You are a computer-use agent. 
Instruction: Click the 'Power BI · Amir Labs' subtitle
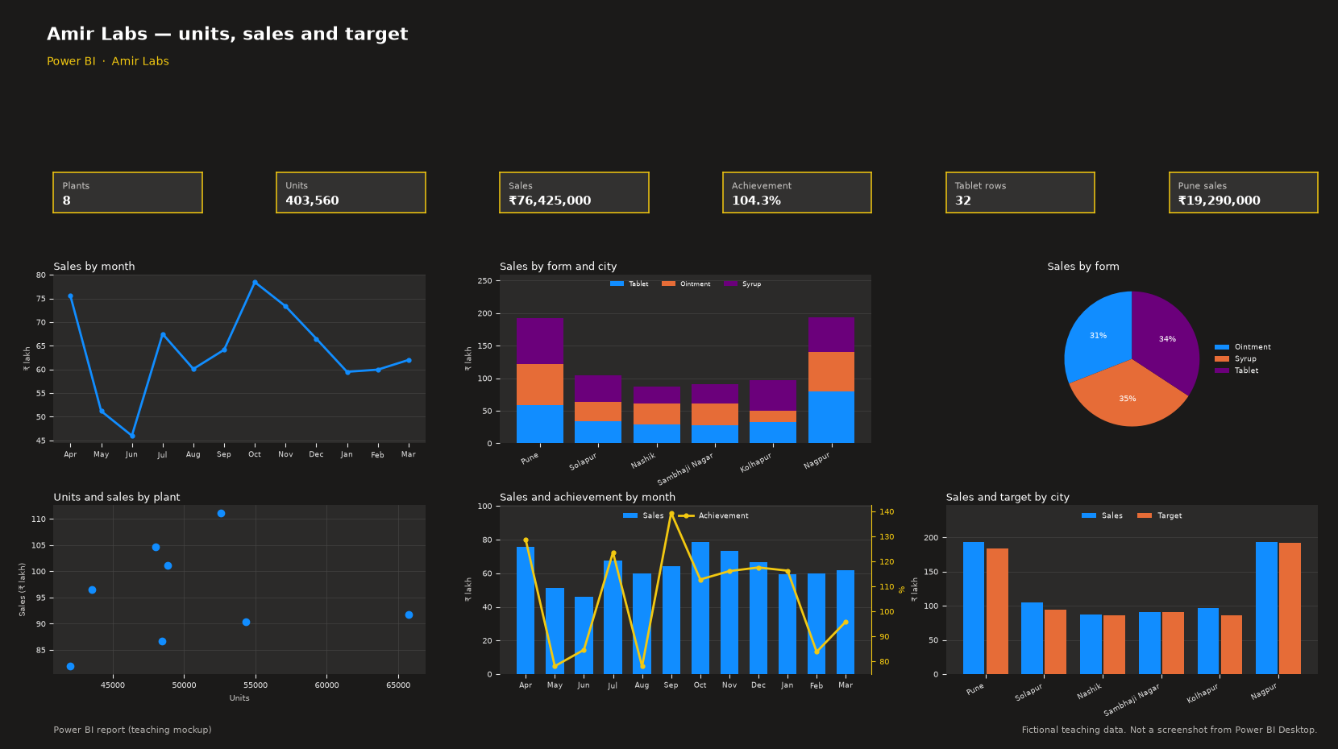point(108,61)
